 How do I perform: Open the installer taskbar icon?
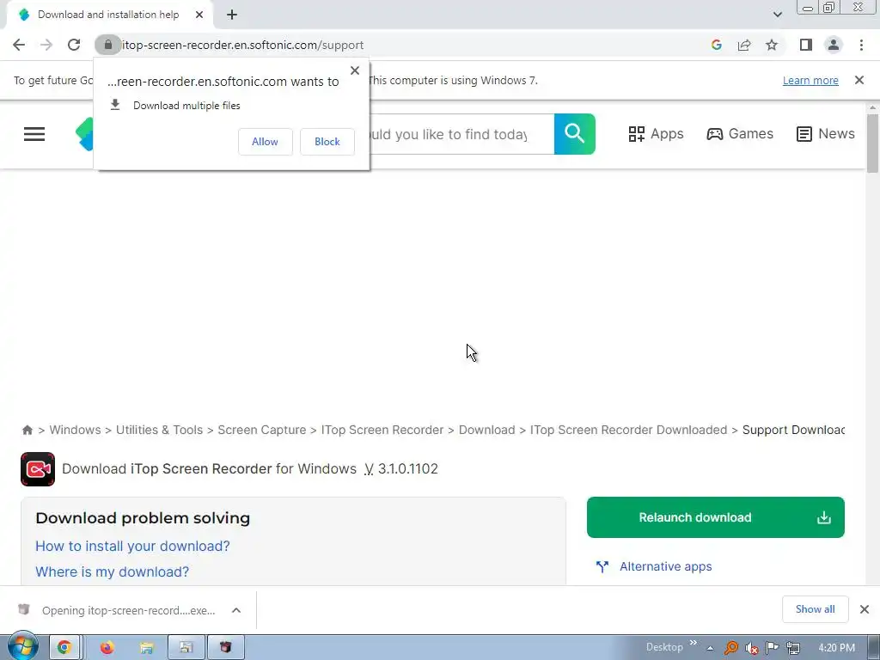coord(226,648)
